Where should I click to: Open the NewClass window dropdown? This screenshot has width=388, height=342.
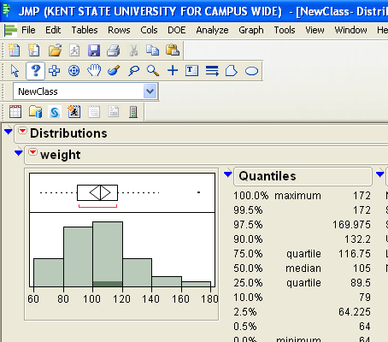click(x=150, y=91)
